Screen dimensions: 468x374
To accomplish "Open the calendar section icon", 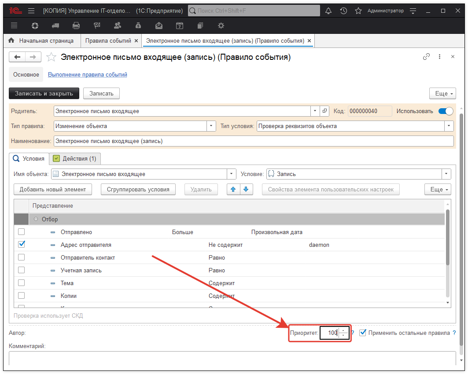I will point(179,26).
